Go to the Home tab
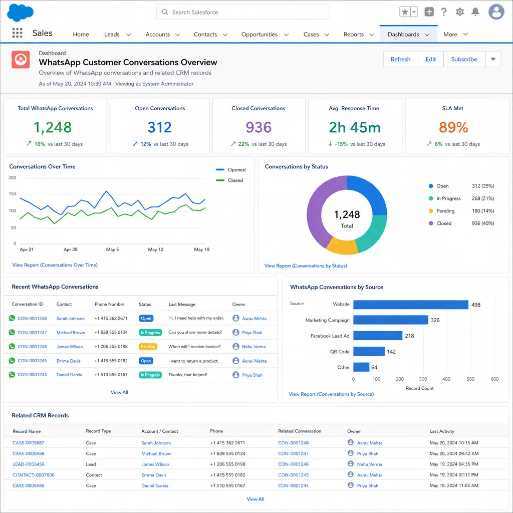 [81, 35]
